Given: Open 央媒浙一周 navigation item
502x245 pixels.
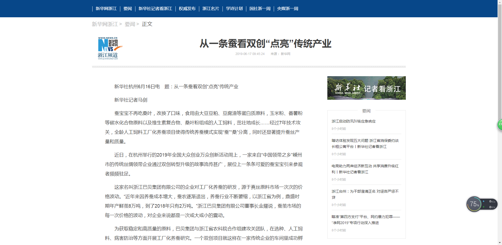Looking at the screenshot, I should (x=288, y=9).
